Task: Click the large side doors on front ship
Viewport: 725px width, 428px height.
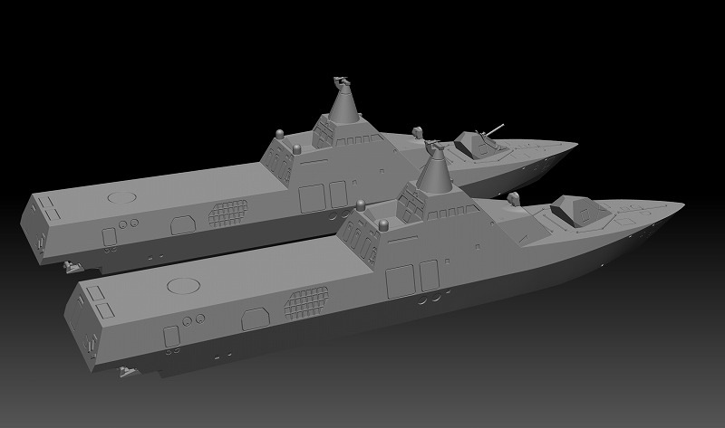Action: (x=412, y=279)
